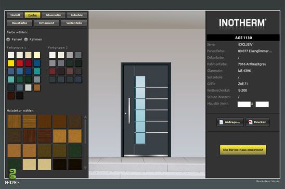The width and height of the screenshot is (285, 189).
Task: Open the Zubehör tab
Action: [77, 15]
